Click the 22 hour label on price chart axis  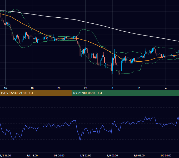tap(86, 88)
